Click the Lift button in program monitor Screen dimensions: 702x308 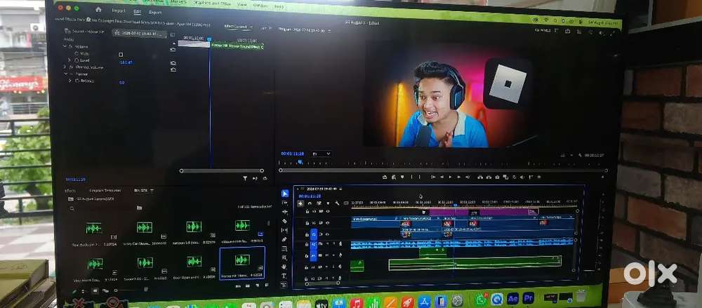(x=480, y=178)
